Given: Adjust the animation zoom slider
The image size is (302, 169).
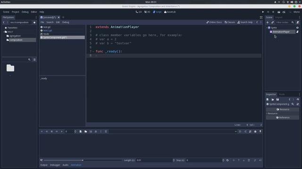Looking at the screenshot, I should [x=83, y=160].
